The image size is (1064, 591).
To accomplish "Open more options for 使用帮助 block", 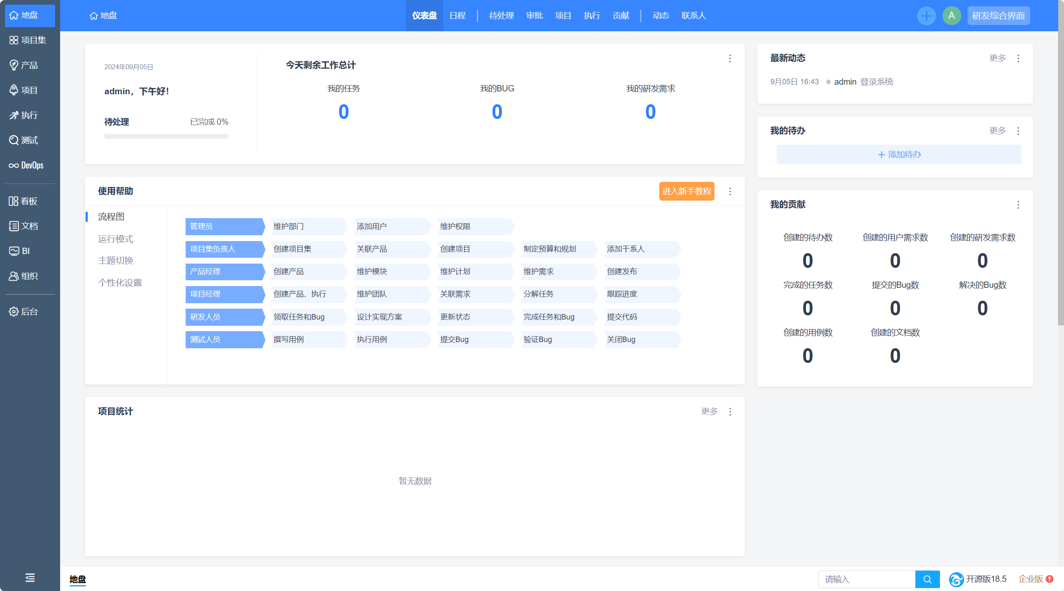I will point(730,191).
